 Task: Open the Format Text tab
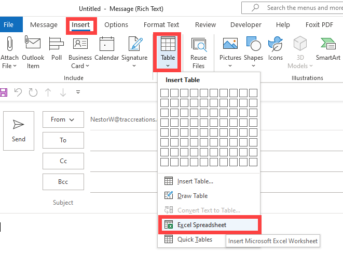tap(161, 24)
